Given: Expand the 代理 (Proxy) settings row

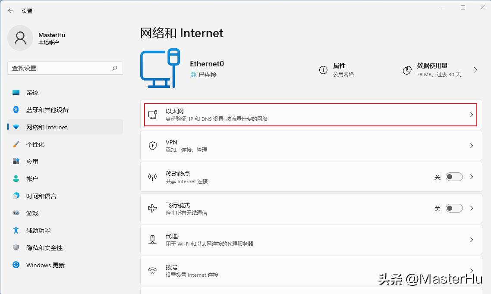Looking at the screenshot, I should [x=311, y=240].
